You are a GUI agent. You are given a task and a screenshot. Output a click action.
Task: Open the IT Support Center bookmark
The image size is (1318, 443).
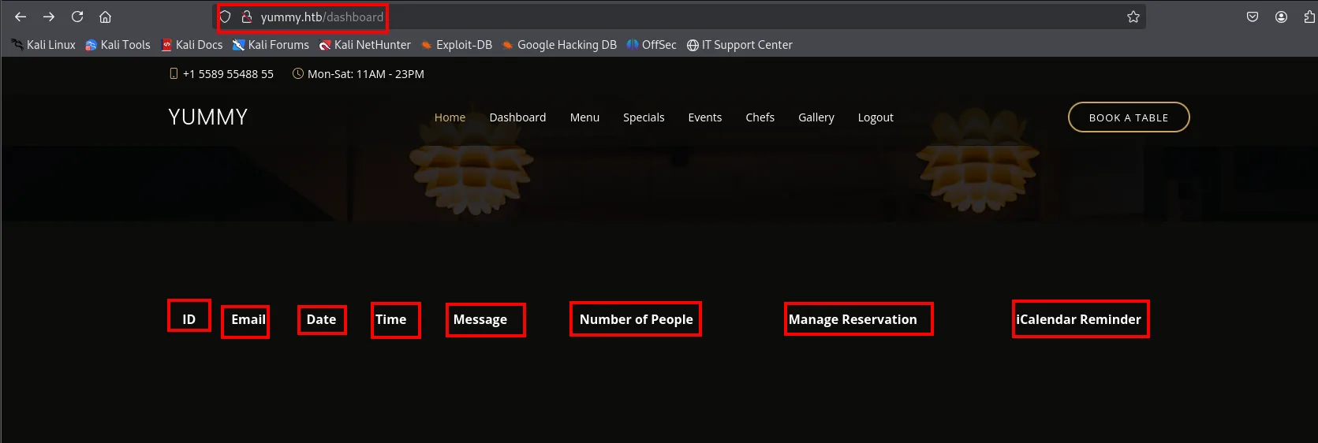[x=739, y=45]
